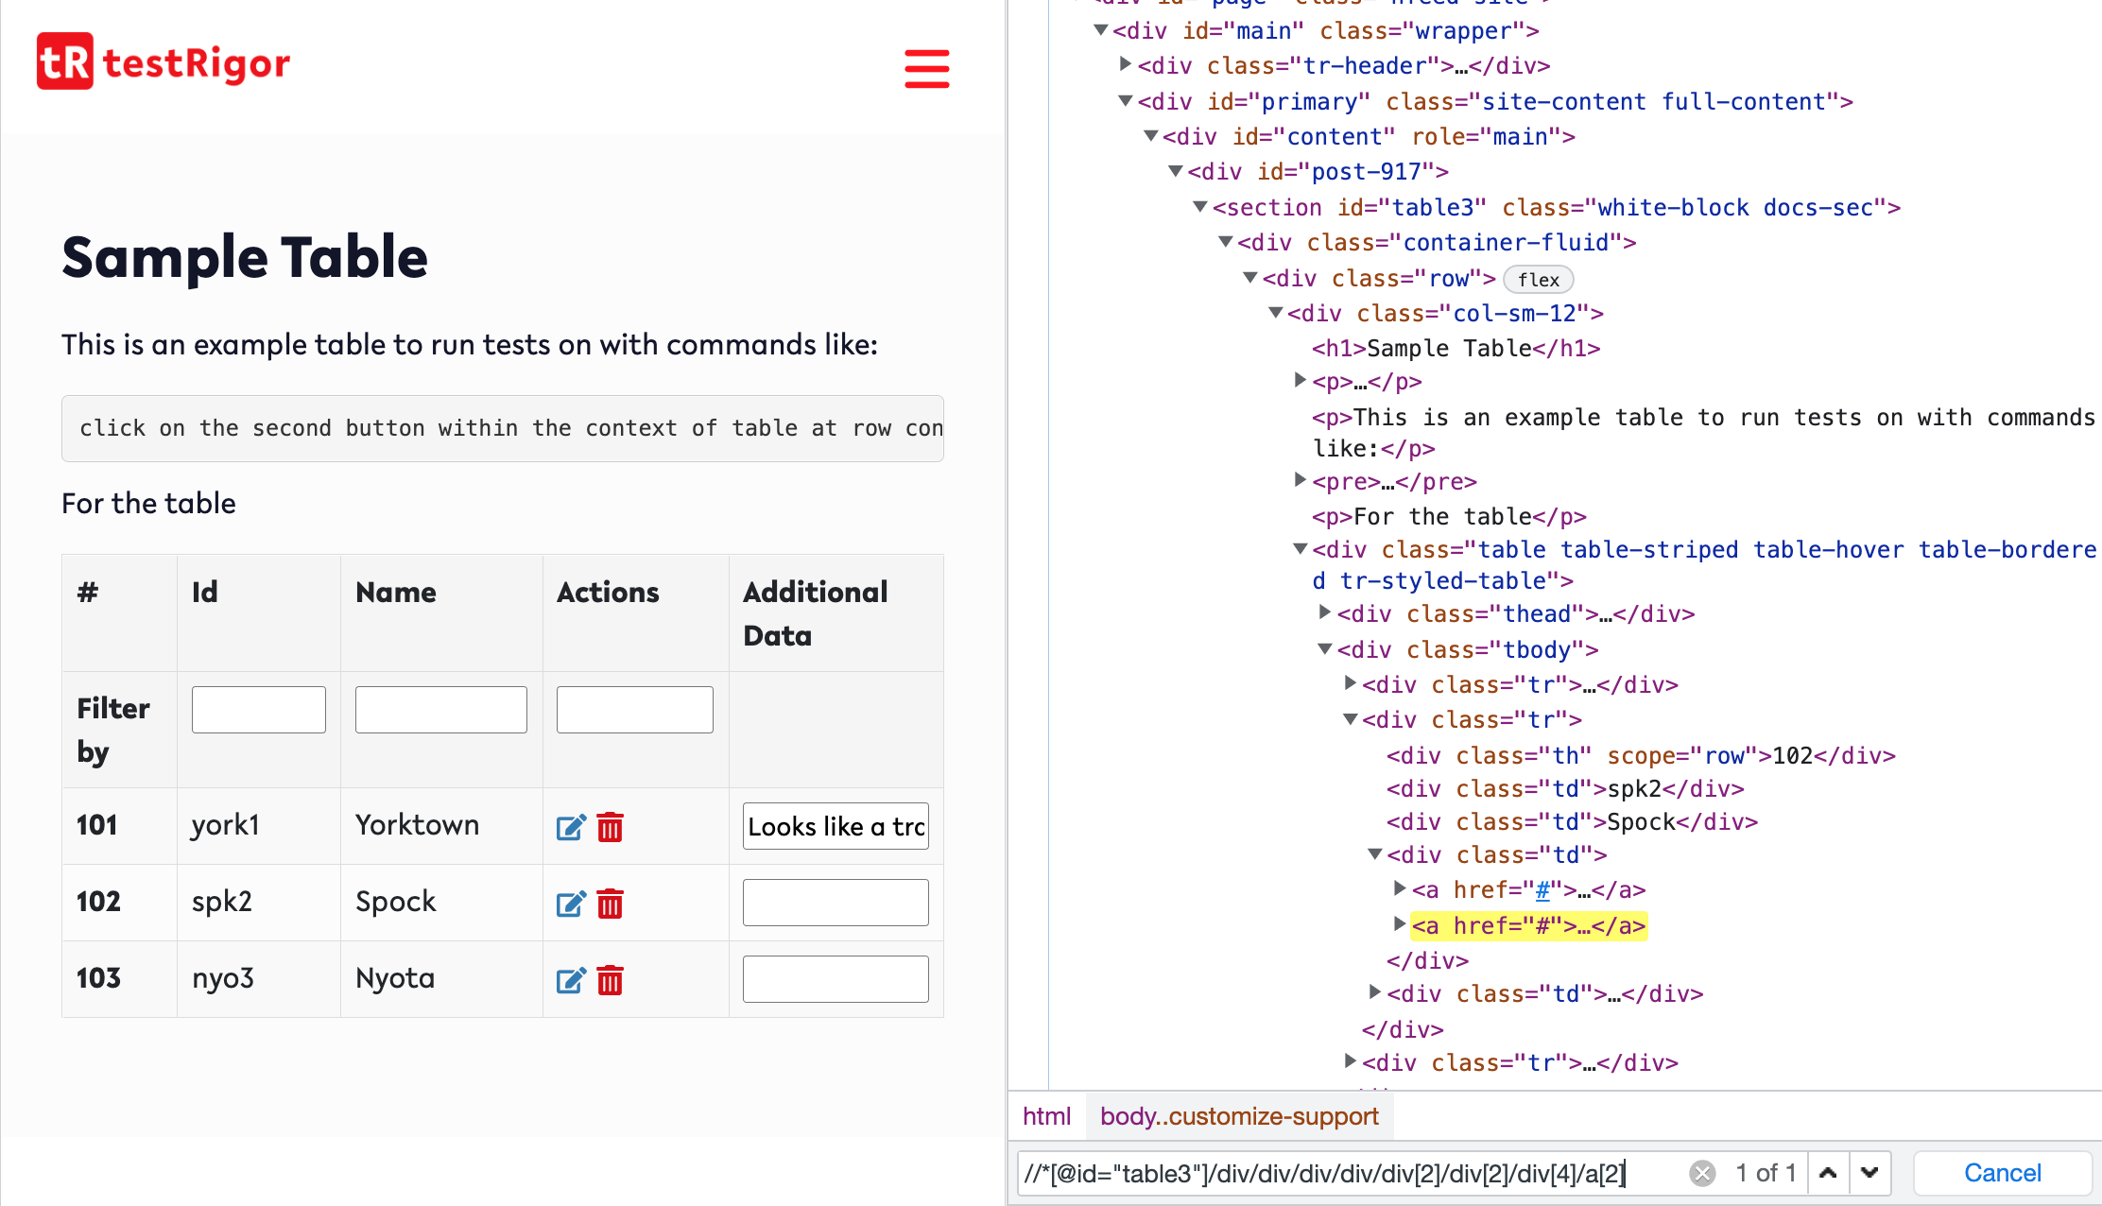2102x1206 pixels.
Task: Click the testRigor logo
Action: pyautogui.click(x=164, y=62)
